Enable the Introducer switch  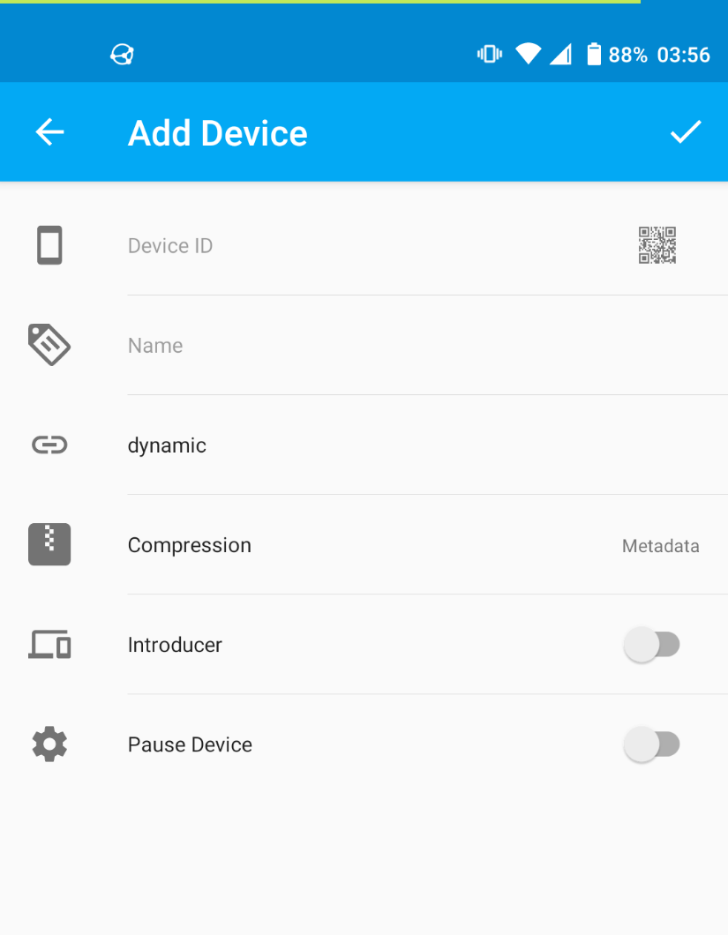(651, 645)
